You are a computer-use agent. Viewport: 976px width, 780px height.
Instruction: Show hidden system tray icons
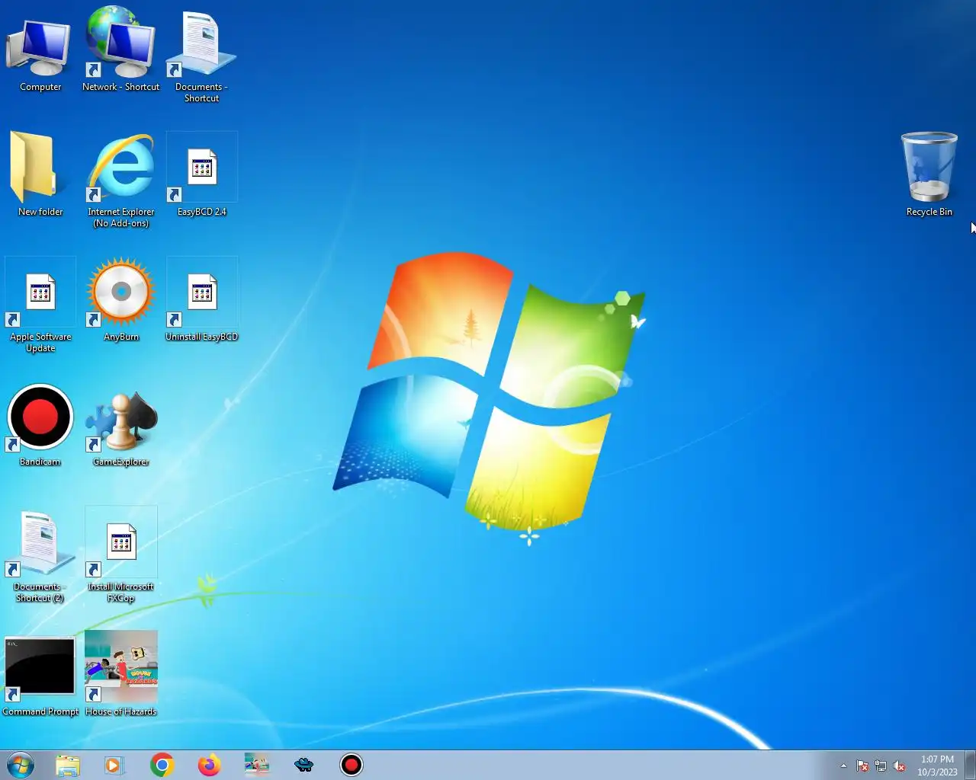pyautogui.click(x=843, y=766)
